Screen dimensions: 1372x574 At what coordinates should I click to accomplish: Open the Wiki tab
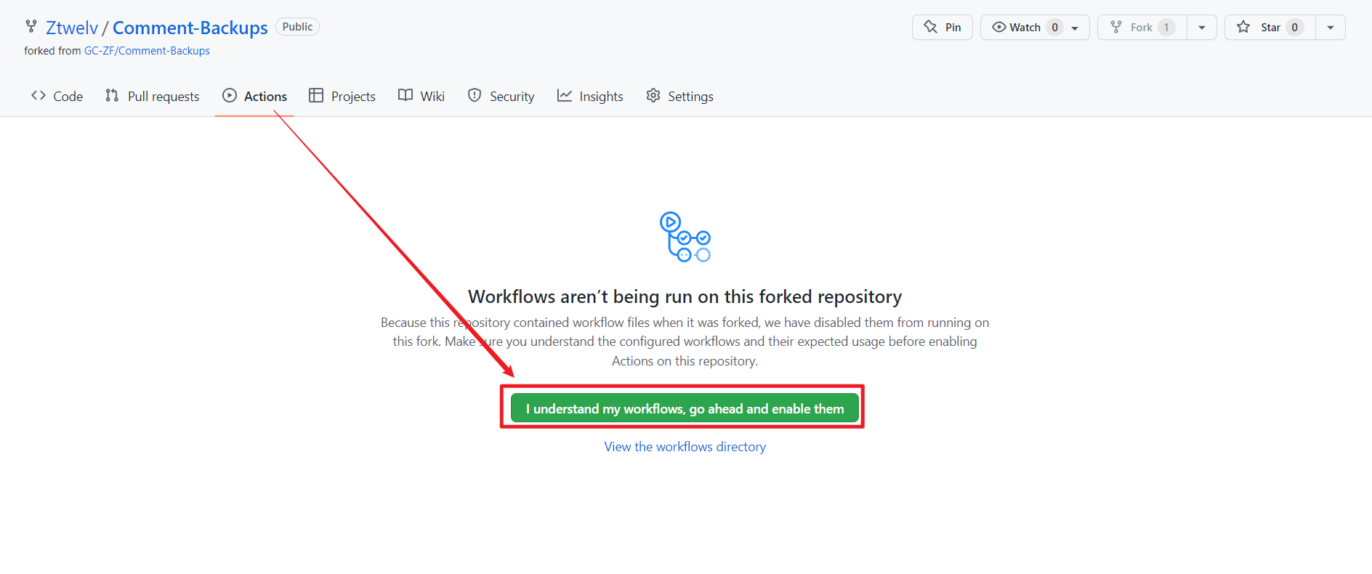pos(421,96)
